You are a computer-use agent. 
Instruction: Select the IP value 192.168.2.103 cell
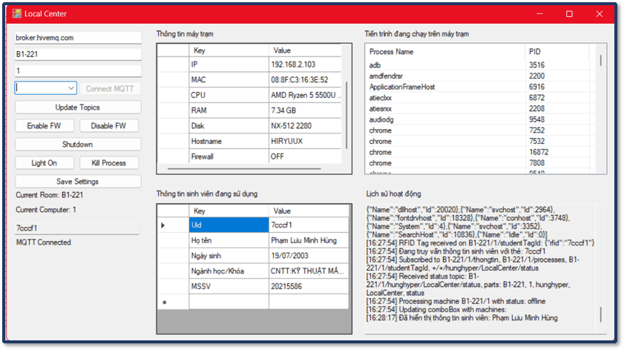[x=305, y=65]
